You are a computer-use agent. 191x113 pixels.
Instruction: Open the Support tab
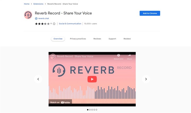(112, 39)
